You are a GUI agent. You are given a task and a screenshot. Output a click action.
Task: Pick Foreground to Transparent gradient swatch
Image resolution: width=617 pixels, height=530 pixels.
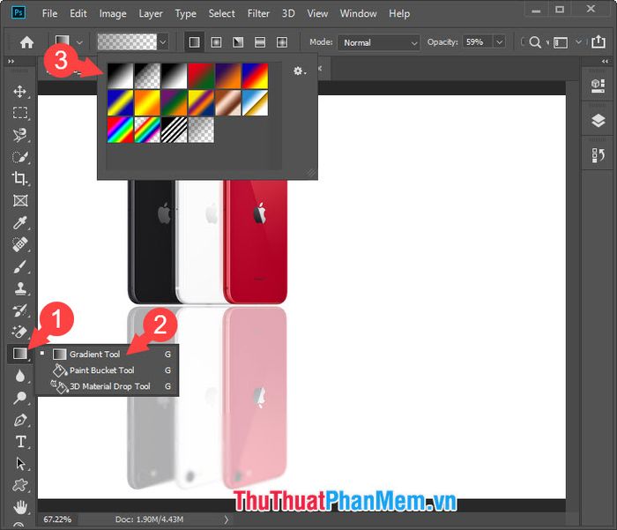tap(147, 76)
